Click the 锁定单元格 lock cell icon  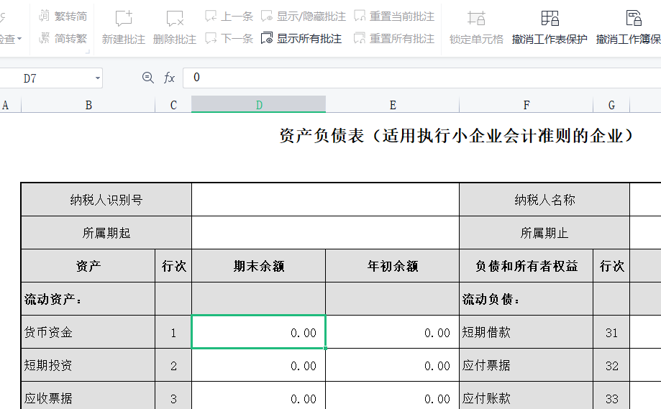click(x=476, y=19)
